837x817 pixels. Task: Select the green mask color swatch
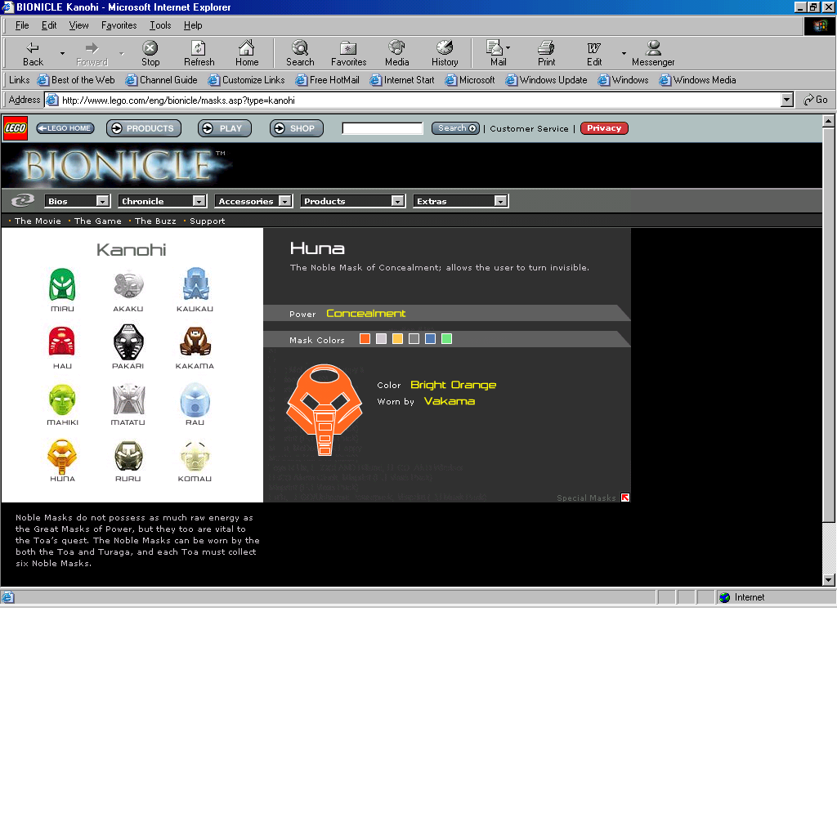click(x=447, y=339)
